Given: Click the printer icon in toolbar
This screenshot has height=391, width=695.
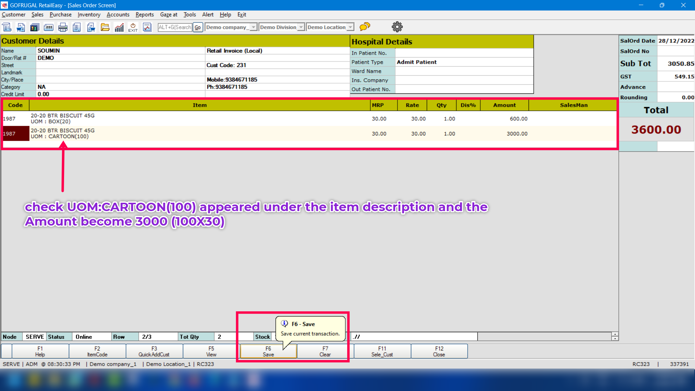Looking at the screenshot, I should [63, 27].
